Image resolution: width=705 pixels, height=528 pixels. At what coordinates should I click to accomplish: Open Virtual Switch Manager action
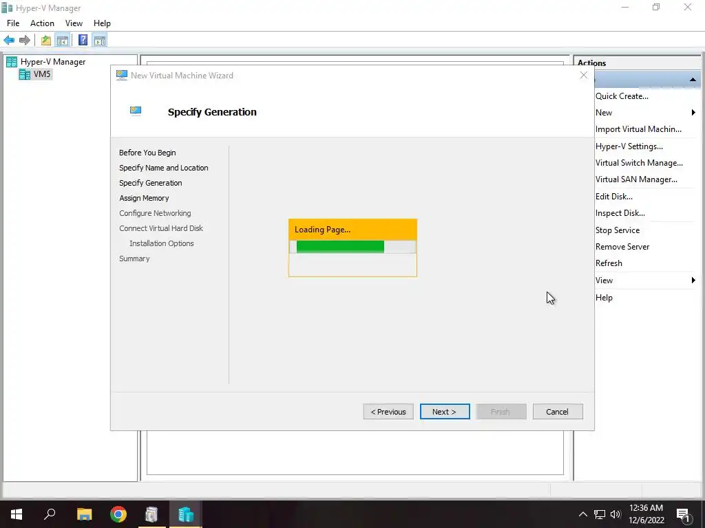click(639, 163)
